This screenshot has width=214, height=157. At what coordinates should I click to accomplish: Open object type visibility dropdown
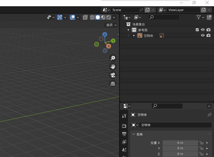tap(51, 17)
